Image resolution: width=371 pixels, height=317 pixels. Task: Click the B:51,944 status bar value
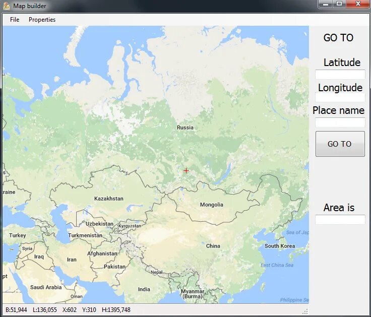(16, 310)
